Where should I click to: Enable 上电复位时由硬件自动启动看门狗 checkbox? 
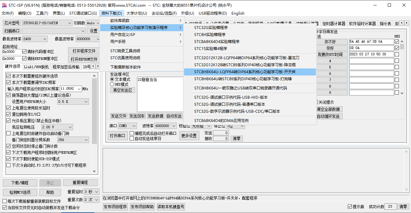[x=8, y=133]
